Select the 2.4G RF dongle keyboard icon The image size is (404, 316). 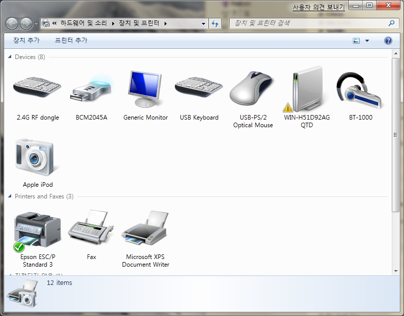coord(38,87)
